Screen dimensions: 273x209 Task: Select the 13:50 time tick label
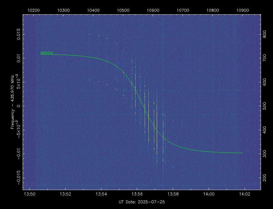click(30, 194)
